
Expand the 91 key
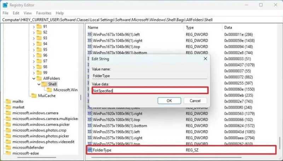pyautogui.click(x=34, y=27)
